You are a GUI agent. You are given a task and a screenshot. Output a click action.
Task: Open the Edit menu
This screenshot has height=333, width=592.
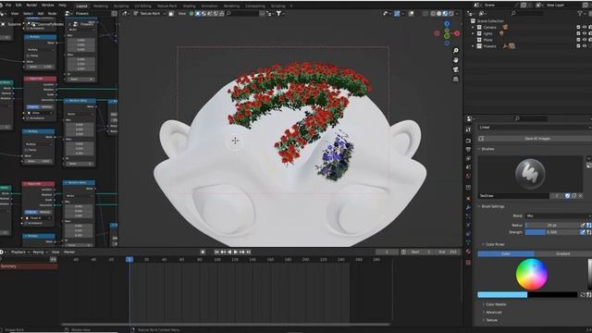(x=18, y=6)
